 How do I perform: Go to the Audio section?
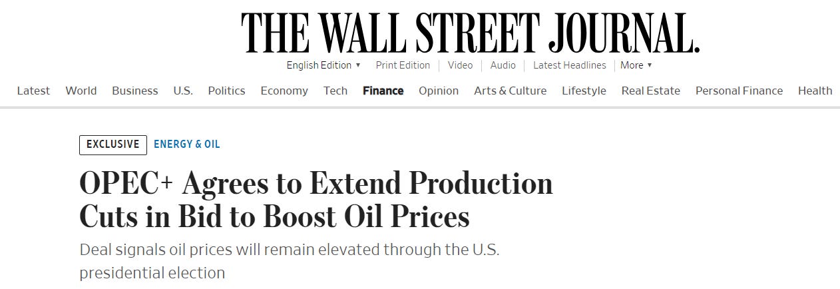[503, 65]
